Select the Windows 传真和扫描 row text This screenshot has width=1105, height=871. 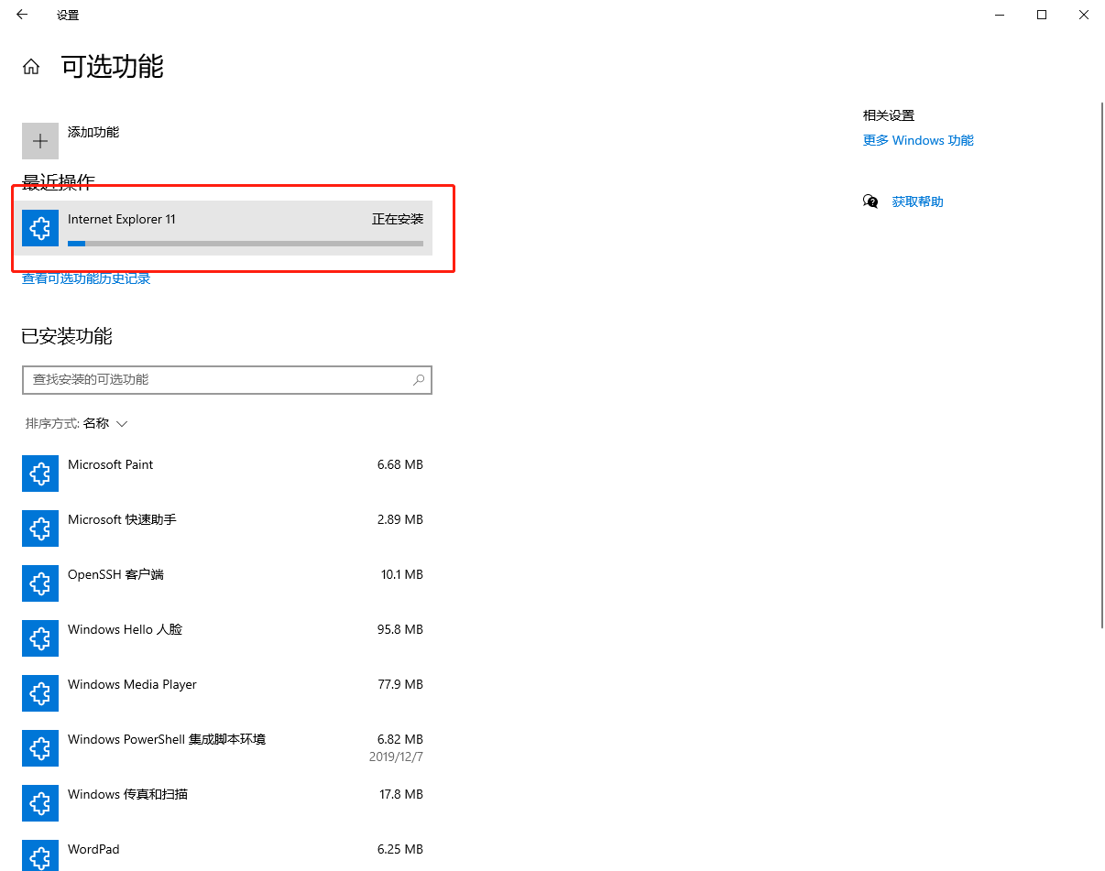pos(127,794)
